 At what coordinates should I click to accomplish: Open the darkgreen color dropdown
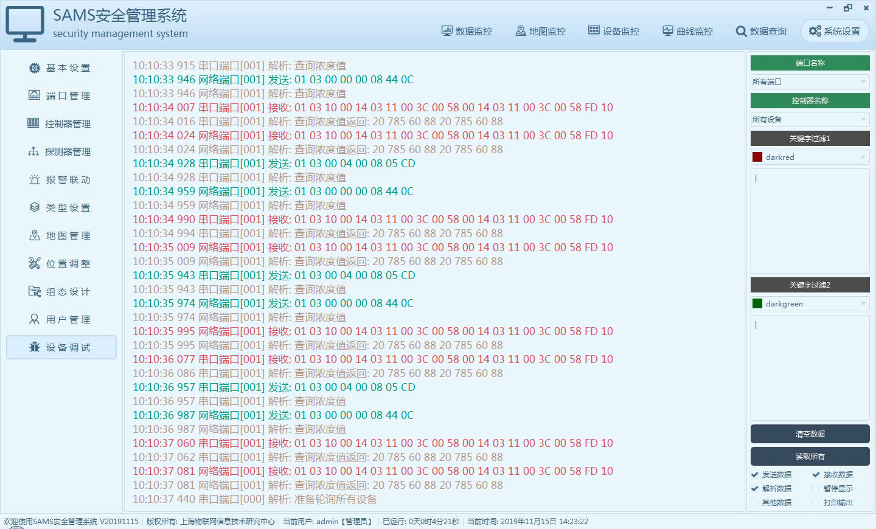(810, 303)
